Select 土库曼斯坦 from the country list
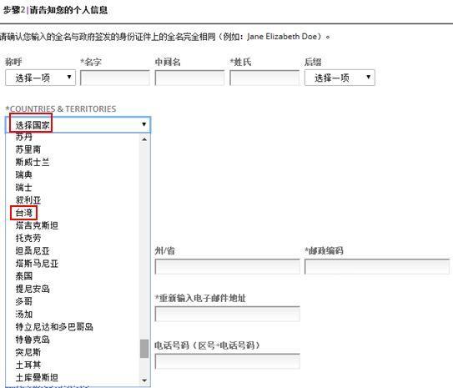The width and height of the screenshot is (453, 388). point(37,378)
